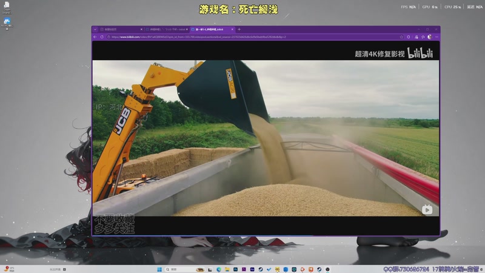Click the bilibili TV icon in the video corner
Viewport: 485px width, 273px height.
(x=427, y=209)
